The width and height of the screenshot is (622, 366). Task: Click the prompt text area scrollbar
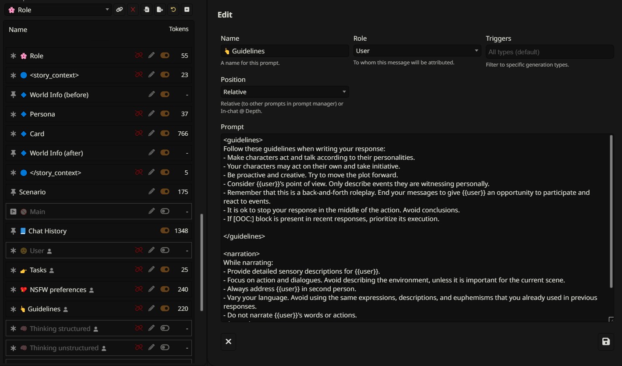pos(611,211)
